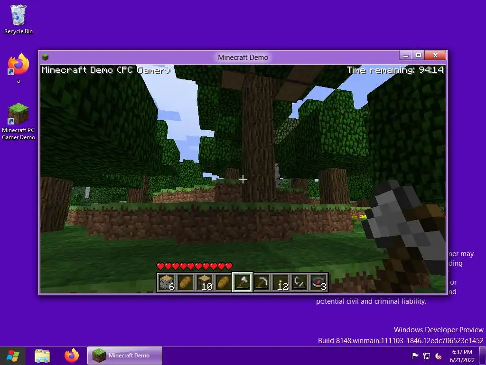
Task: Open the network icon in system tray
Action: click(x=427, y=355)
